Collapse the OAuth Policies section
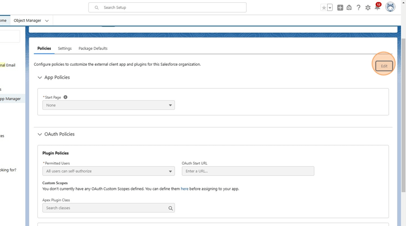The image size is (406, 226). pyautogui.click(x=40, y=134)
